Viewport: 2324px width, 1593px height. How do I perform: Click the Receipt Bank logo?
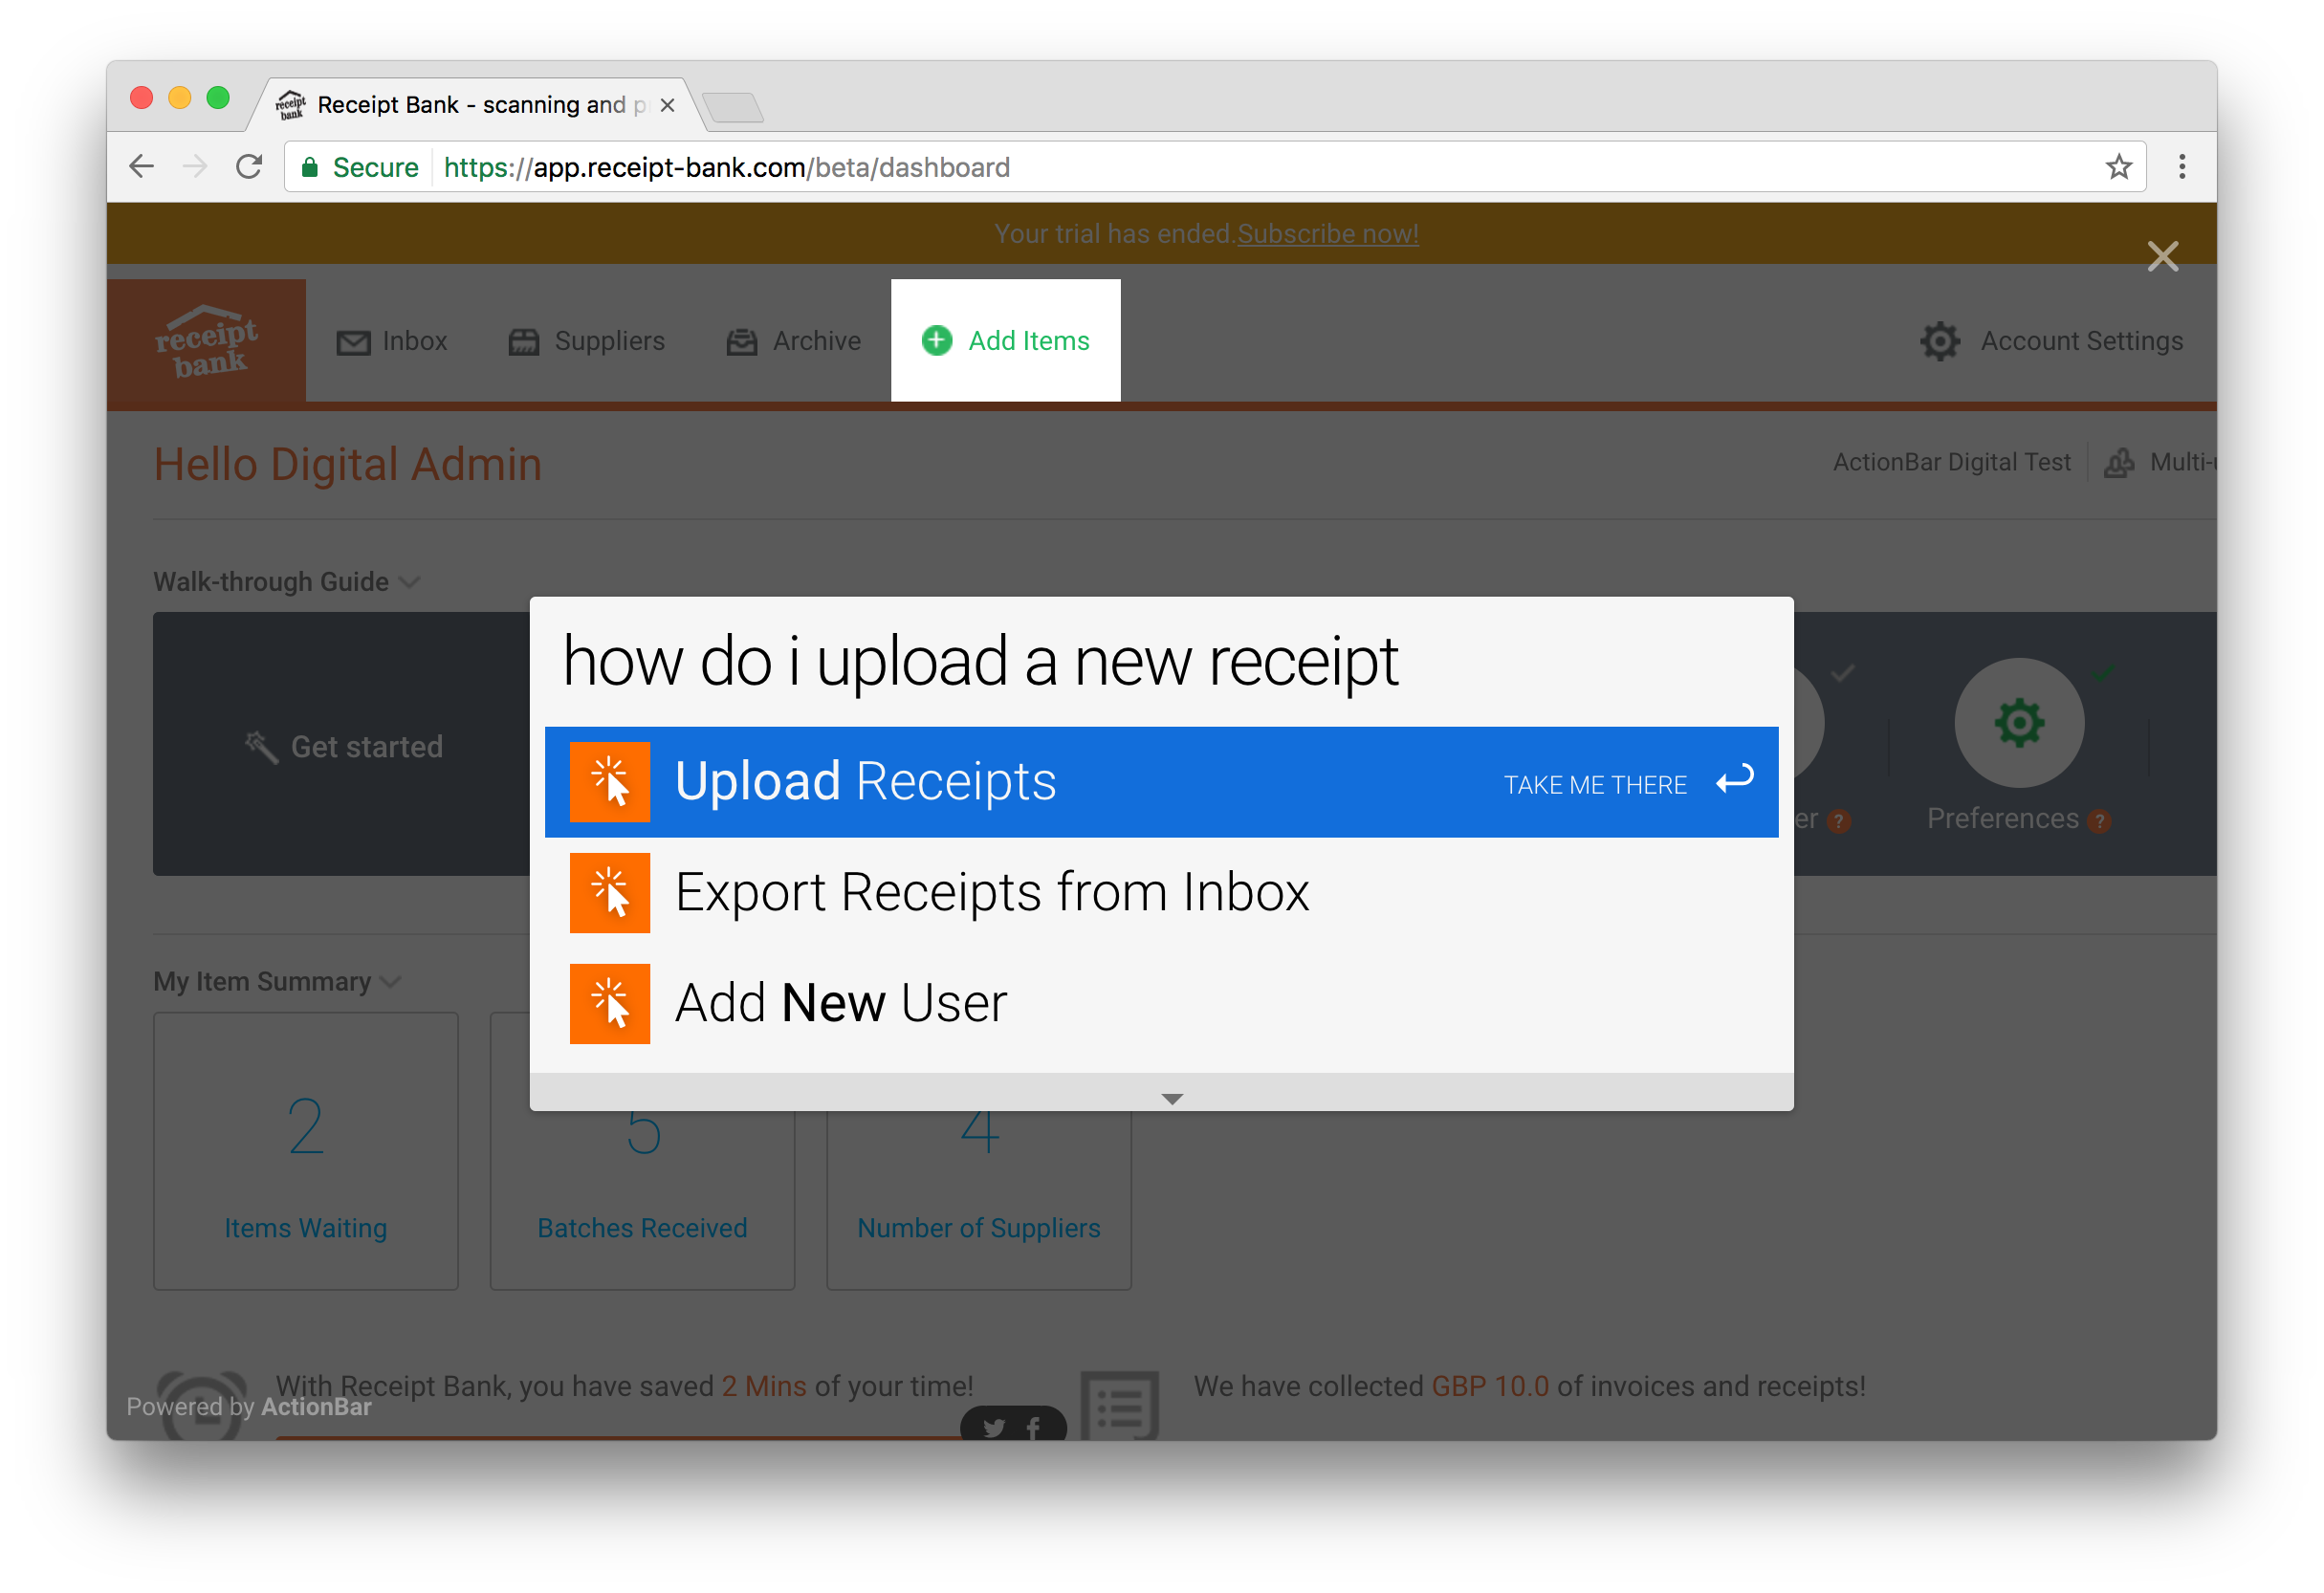pyautogui.click(x=206, y=341)
